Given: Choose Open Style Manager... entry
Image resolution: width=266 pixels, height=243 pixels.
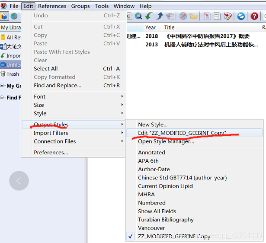Looking at the screenshot, I should click(194, 141).
